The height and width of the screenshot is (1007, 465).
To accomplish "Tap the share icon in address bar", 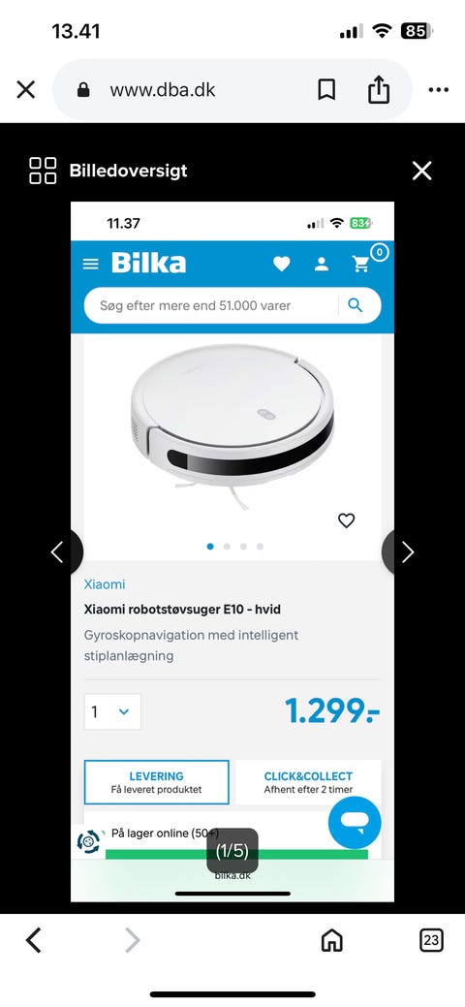I will pos(379,89).
